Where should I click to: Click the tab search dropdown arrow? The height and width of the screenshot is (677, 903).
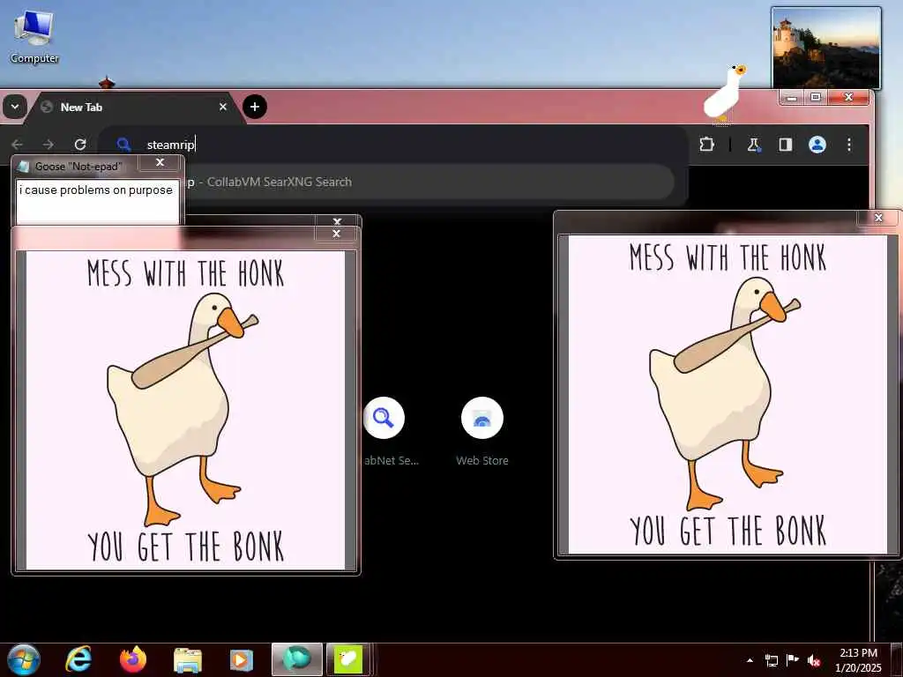tap(14, 107)
